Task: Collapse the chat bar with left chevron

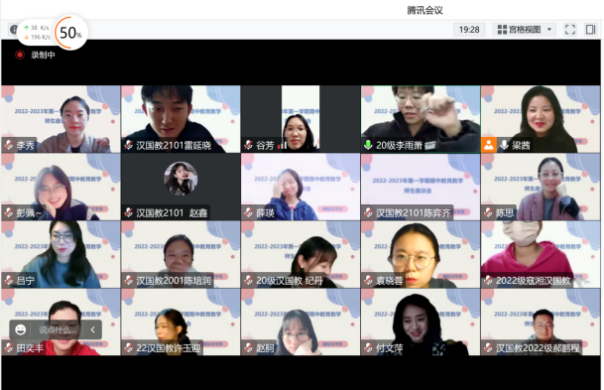Action: [x=92, y=329]
